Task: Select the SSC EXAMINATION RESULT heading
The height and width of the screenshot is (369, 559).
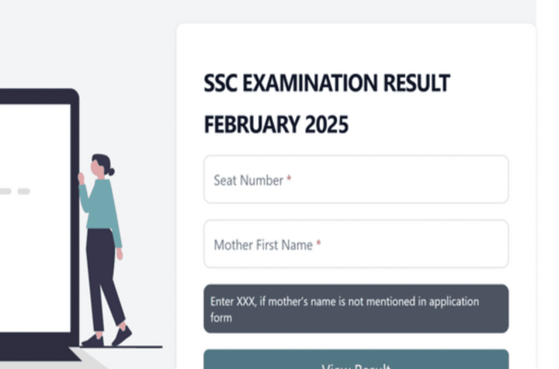Action: click(327, 83)
